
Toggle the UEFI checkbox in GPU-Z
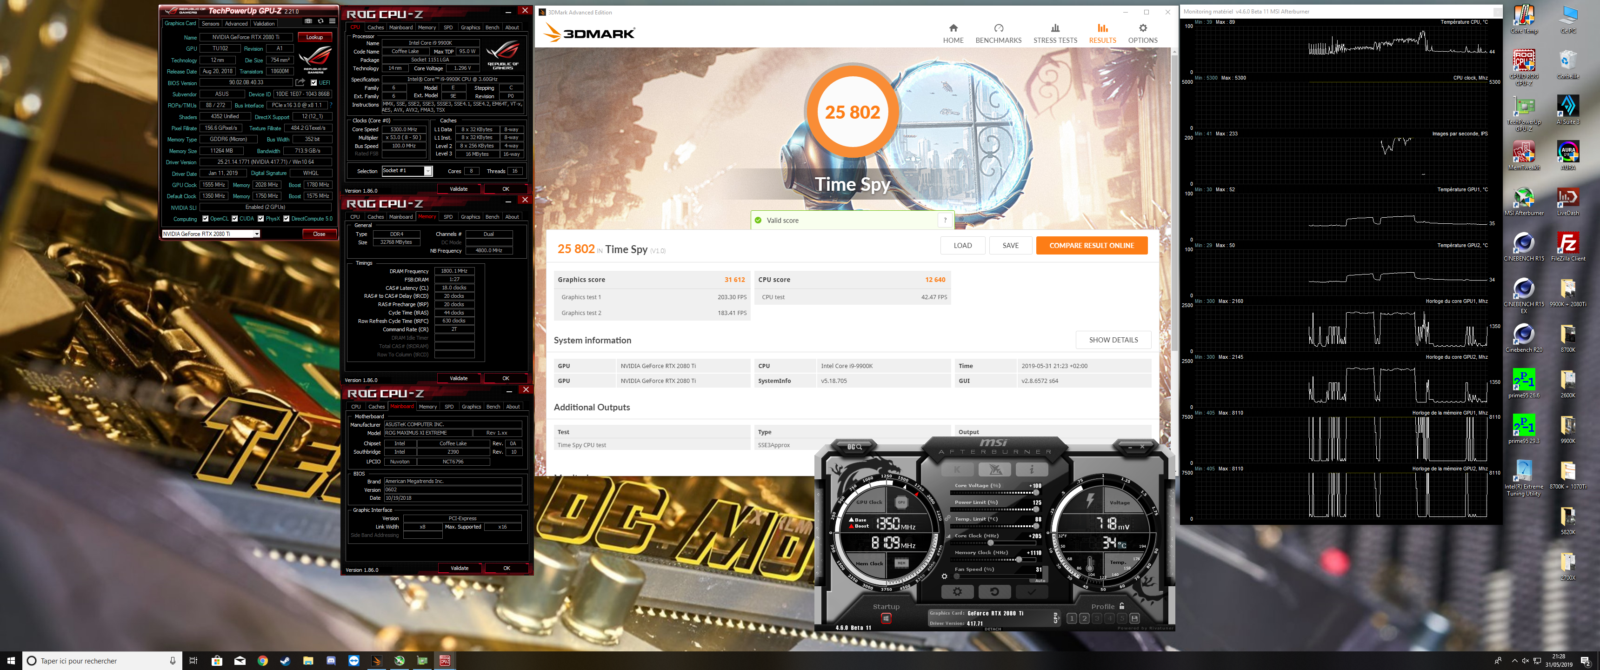(313, 83)
